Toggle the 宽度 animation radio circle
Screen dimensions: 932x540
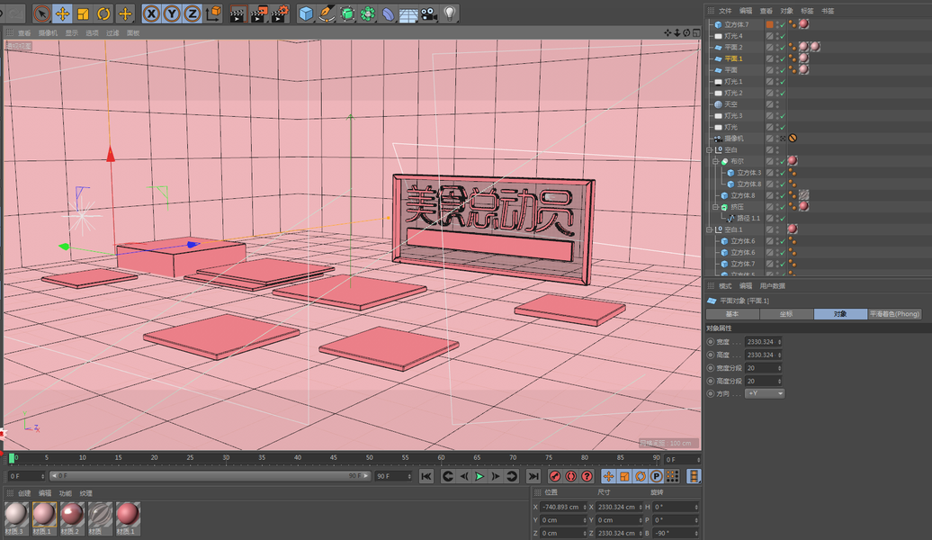[711, 342]
